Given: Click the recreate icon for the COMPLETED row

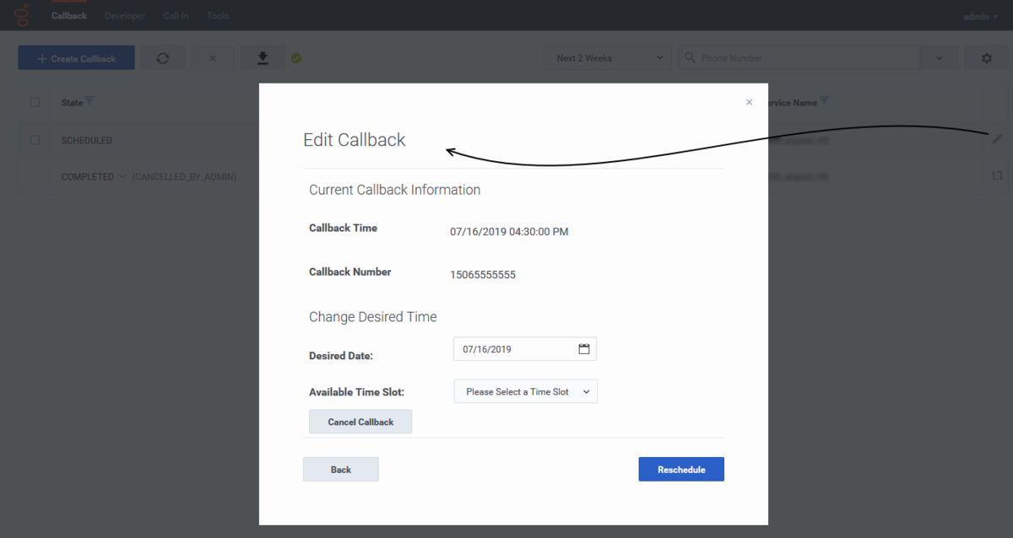Looking at the screenshot, I should (x=997, y=176).
